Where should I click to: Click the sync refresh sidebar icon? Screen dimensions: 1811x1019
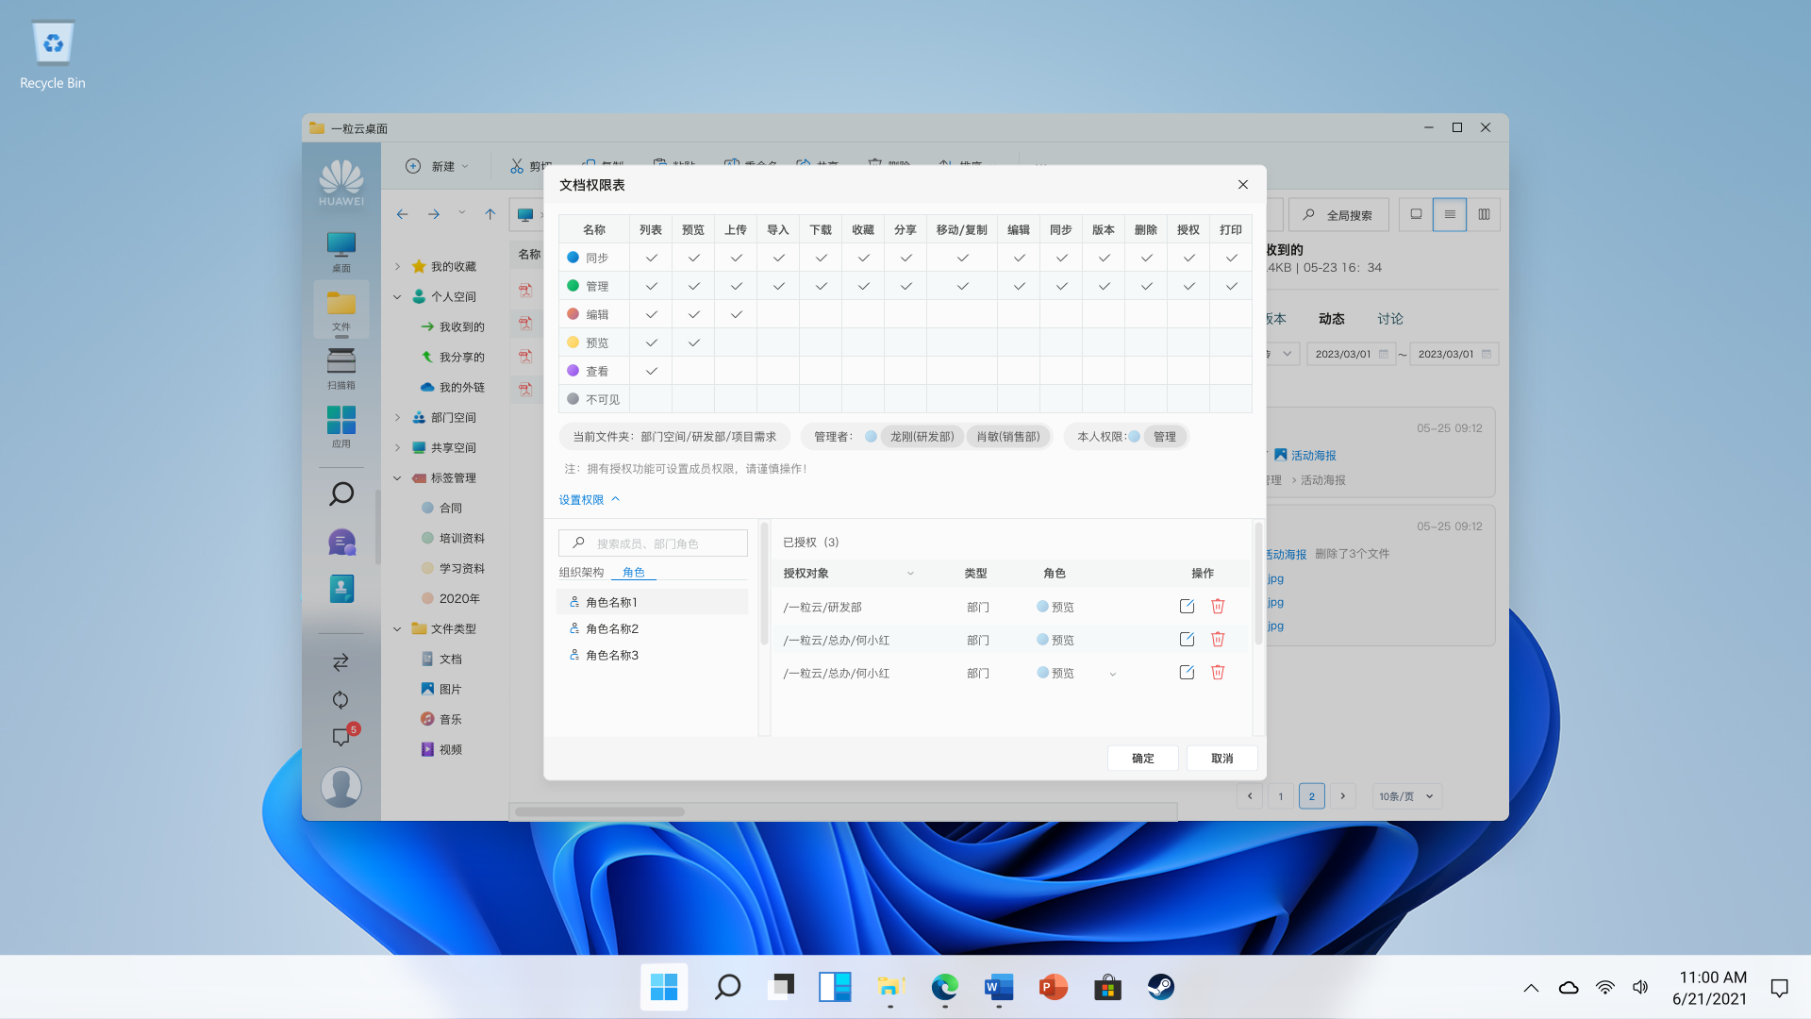coord(341,700)
